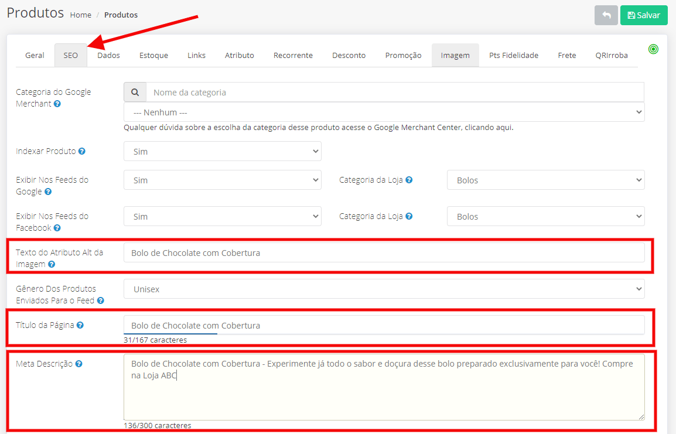Switch to the Estoque tab
Image resolution: width=676 pixels, height=434 pixels.
pyautogui.click(x=153, y=55)
